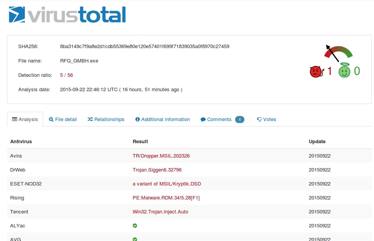Click the detection ratio 5 / 56
This screenshot has width=374, height=241.
[x=67, y=75]
